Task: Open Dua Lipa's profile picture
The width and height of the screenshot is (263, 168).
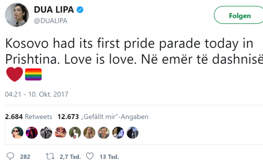Action: [x=17, y=15]
